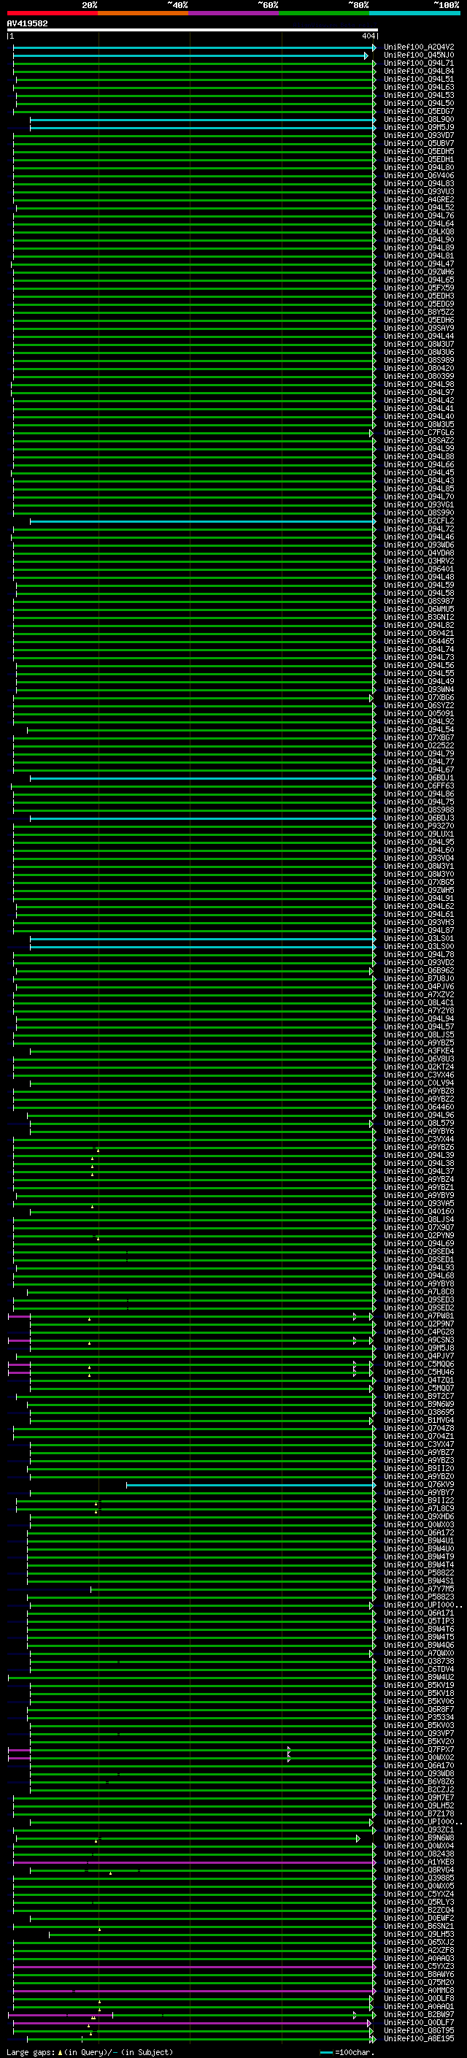
Task: Click the orange ~40% legend segment
Action: click(x=143, y=13)
